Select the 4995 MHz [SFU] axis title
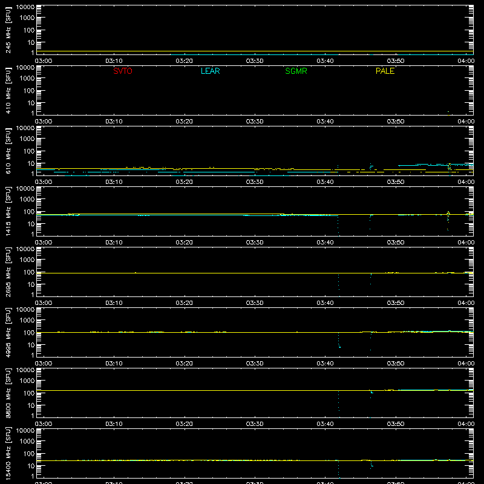The height and width of the screenshot is (484, 484). [x=8, y=332]
